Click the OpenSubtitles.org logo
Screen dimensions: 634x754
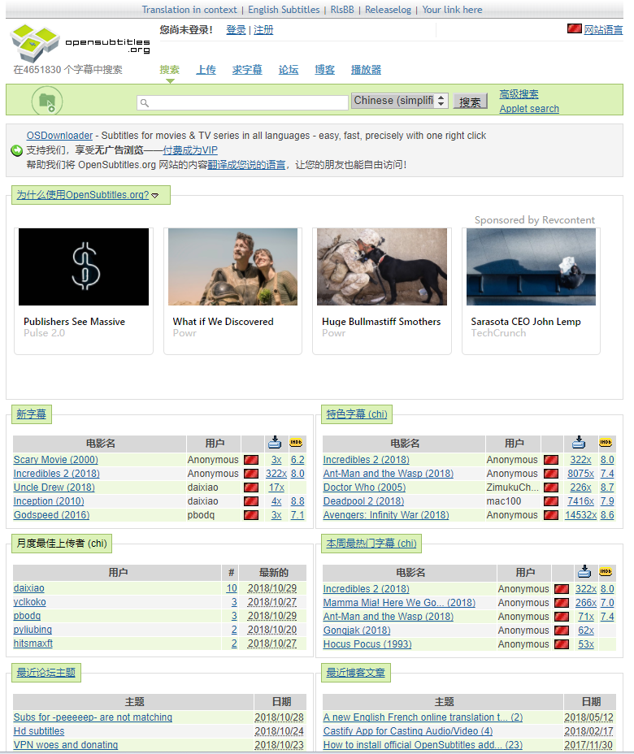pos(80,43)
